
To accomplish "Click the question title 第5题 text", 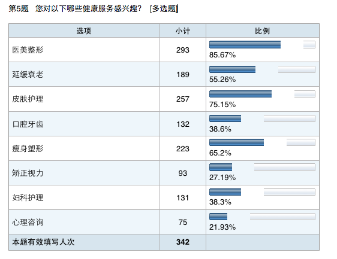I will point(19,9).
